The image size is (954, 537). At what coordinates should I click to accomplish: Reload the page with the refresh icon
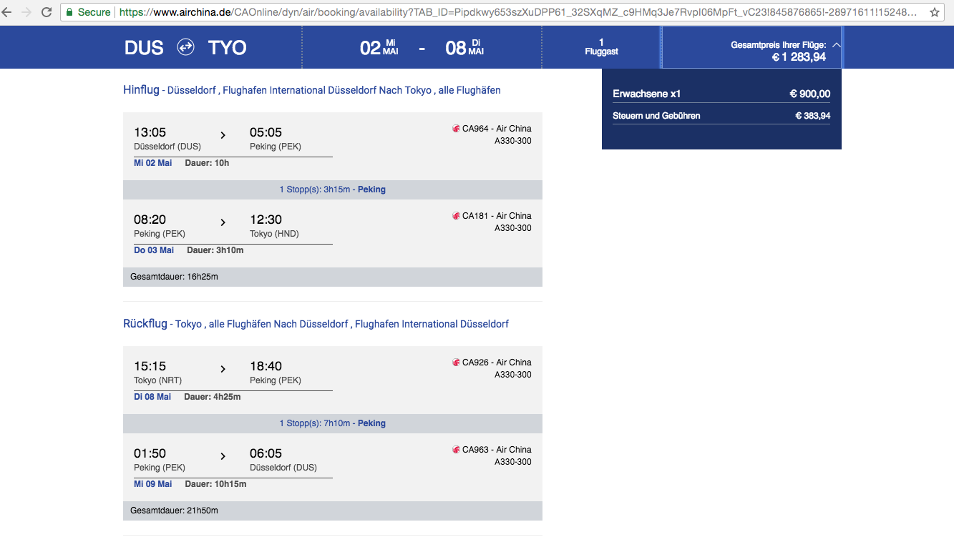click(47, 12)
